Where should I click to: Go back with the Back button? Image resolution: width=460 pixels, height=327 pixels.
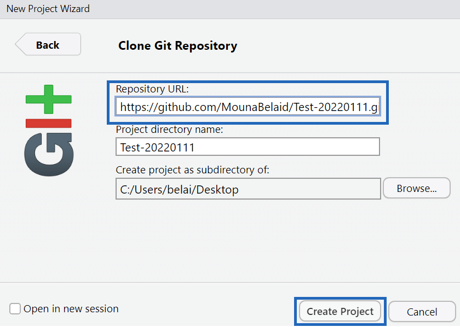pyautogui.click(x=48, y=44)
